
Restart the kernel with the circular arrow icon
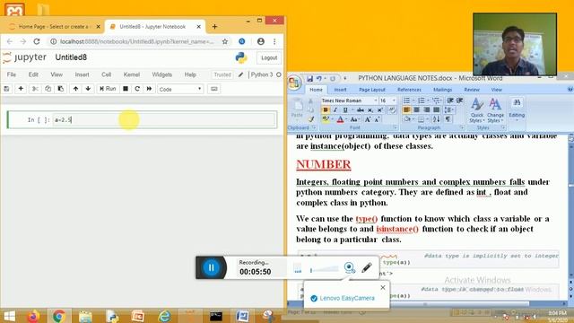[137, 89]
